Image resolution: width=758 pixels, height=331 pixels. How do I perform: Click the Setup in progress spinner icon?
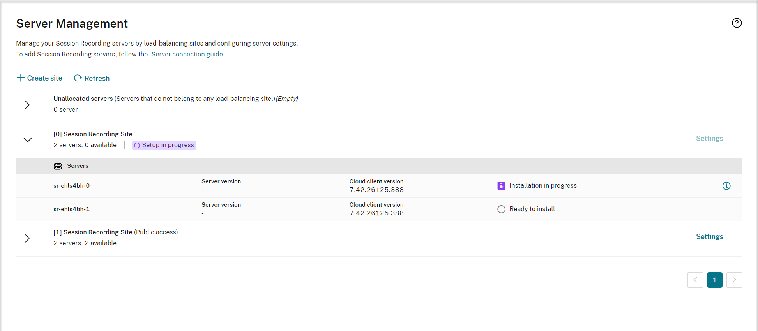(x=137, y=146)
